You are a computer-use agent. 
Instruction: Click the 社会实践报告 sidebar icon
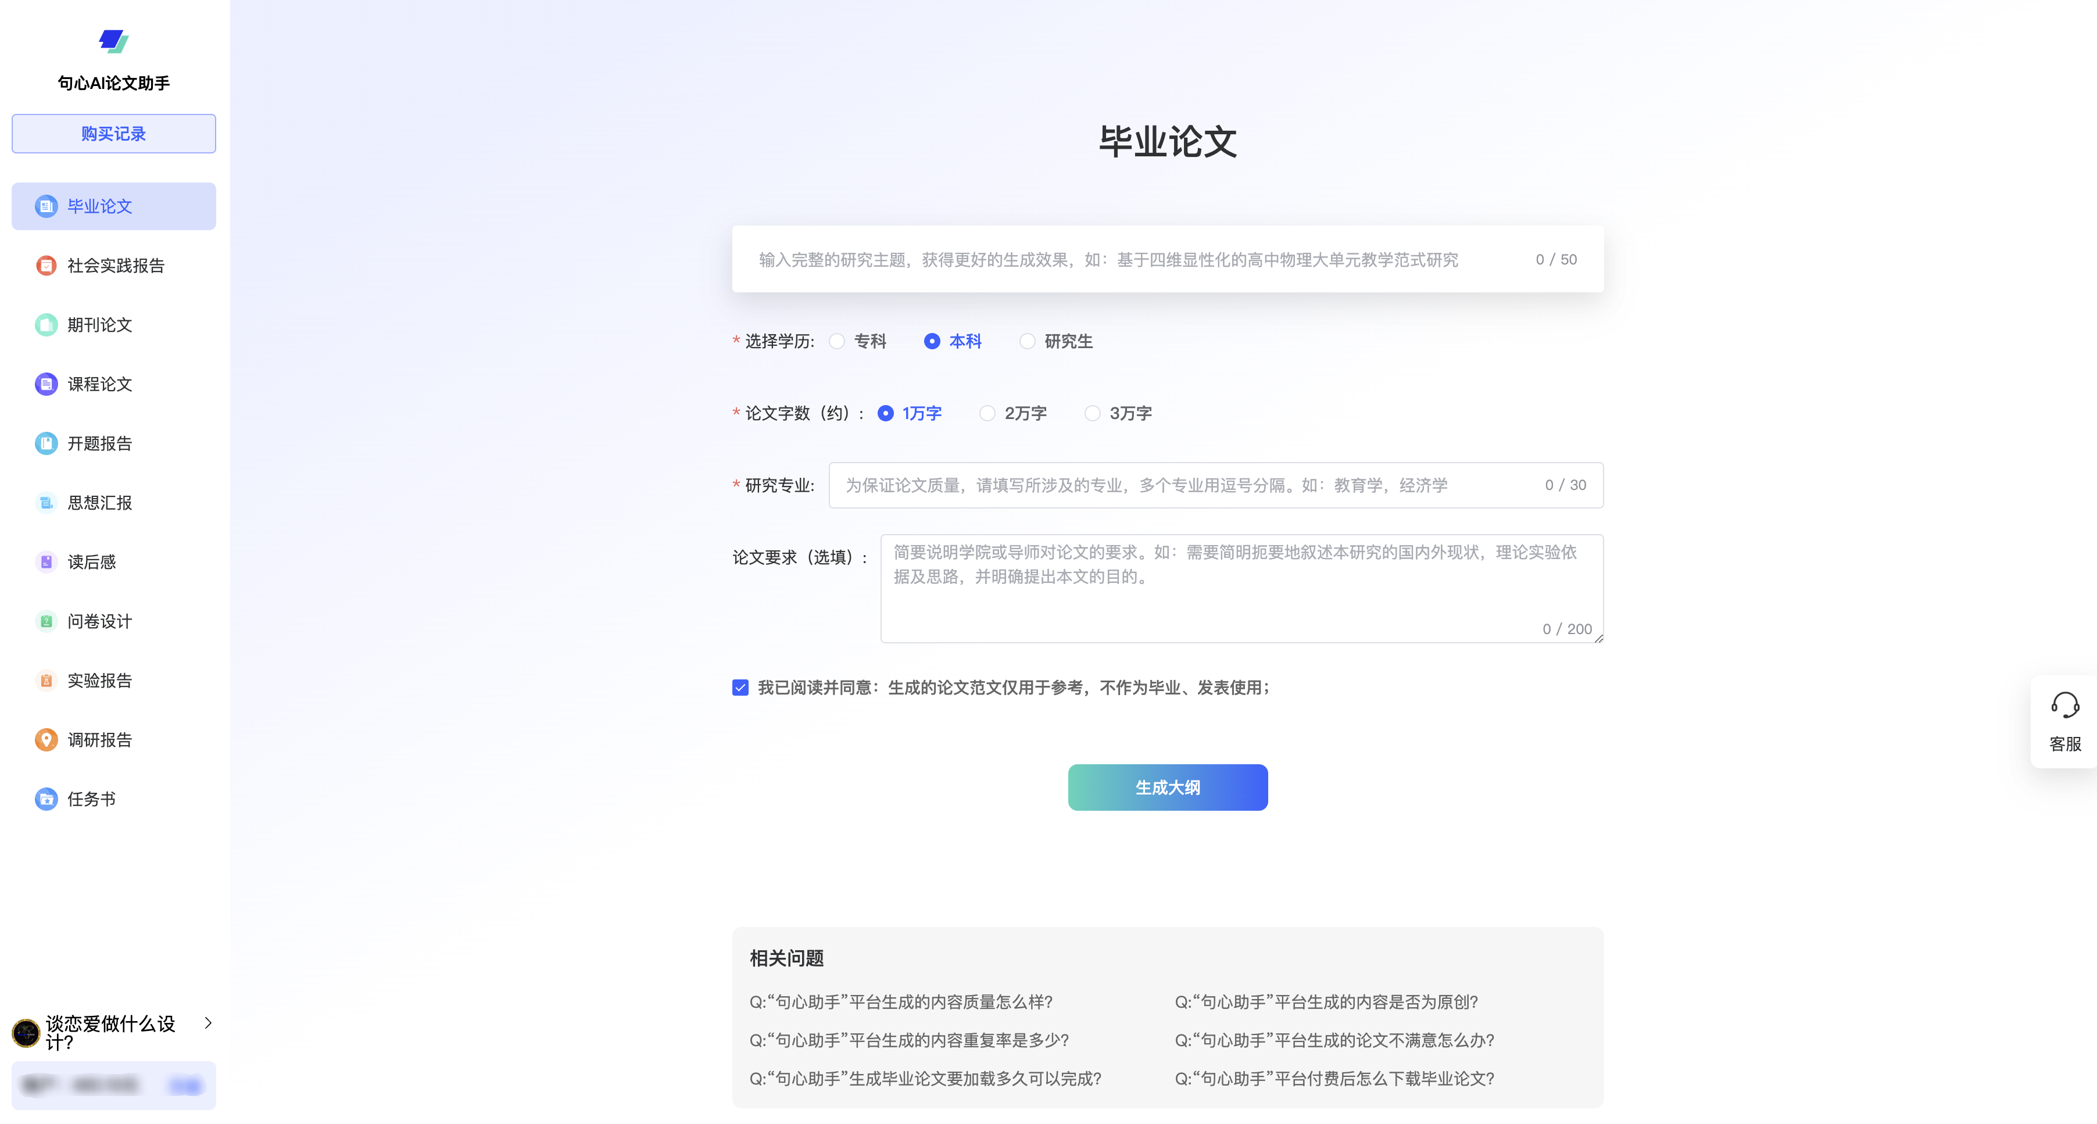click(46, 266)
